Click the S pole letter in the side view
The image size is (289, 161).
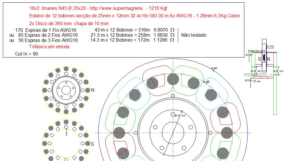click(259, 59)
